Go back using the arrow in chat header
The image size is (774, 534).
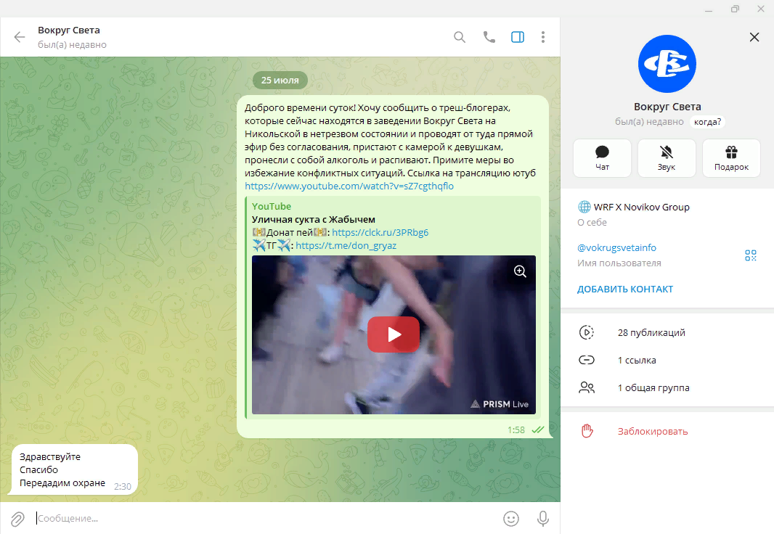pos(20,37)
